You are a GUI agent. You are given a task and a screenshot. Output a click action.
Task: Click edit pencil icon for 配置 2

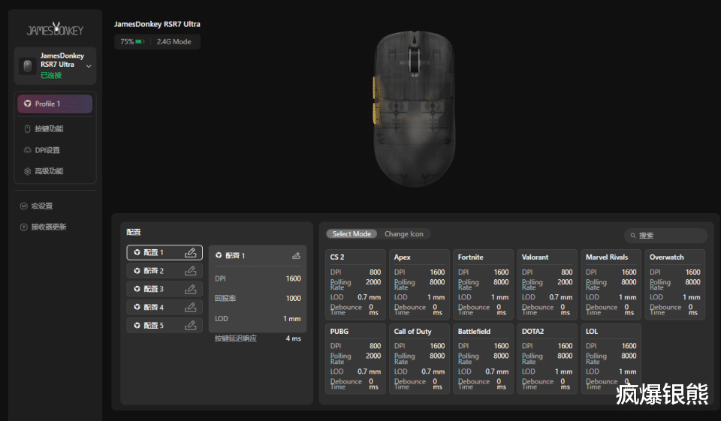click(190, 271)
